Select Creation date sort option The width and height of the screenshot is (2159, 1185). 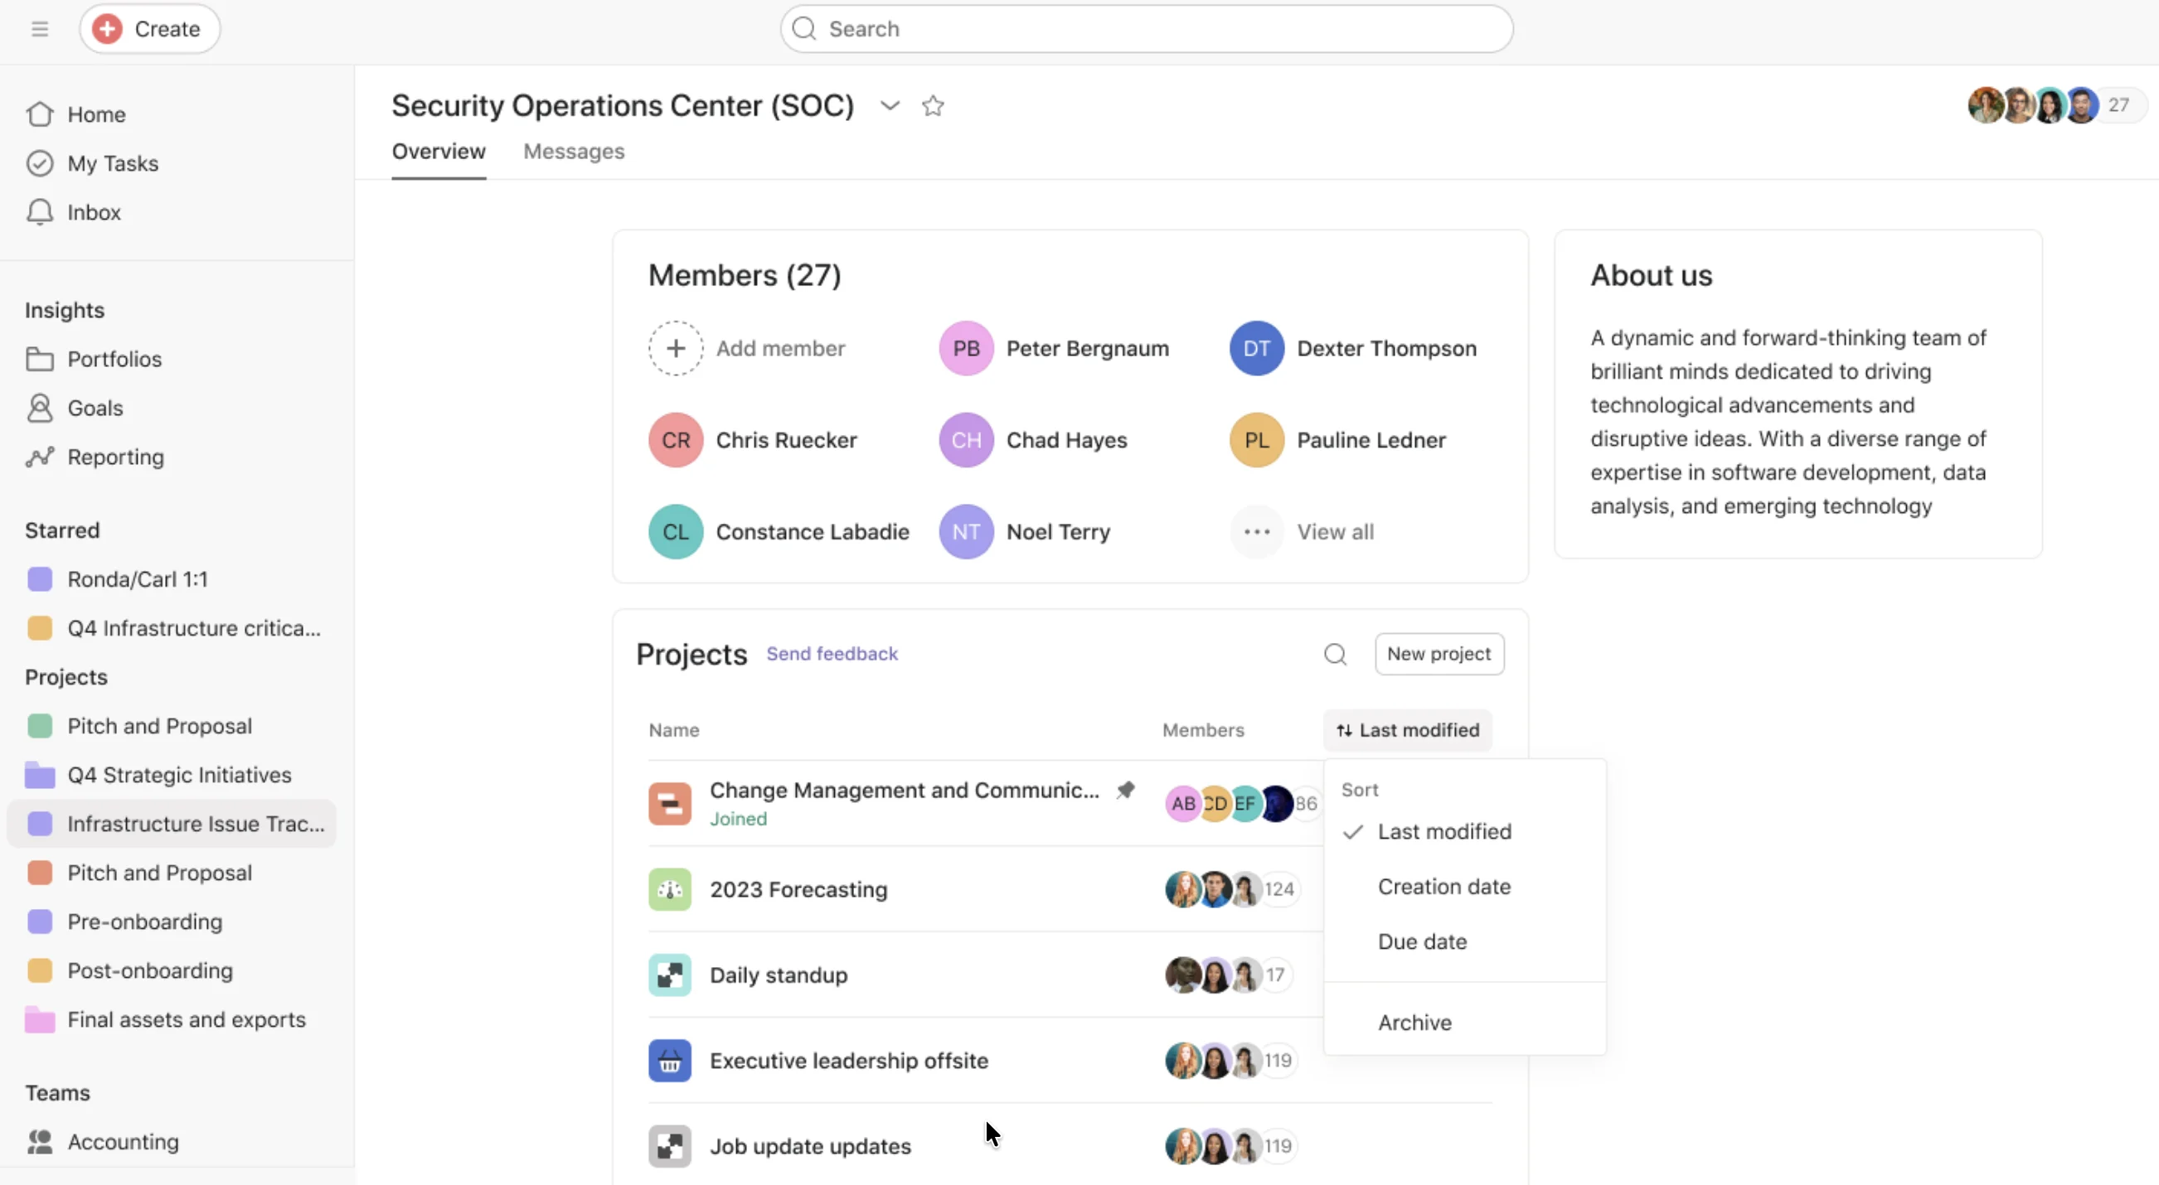1464,887
